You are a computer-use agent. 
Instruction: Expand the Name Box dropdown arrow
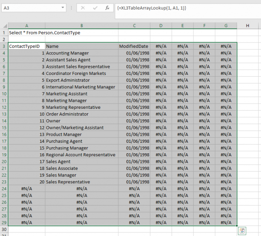(x=63, y=8)
